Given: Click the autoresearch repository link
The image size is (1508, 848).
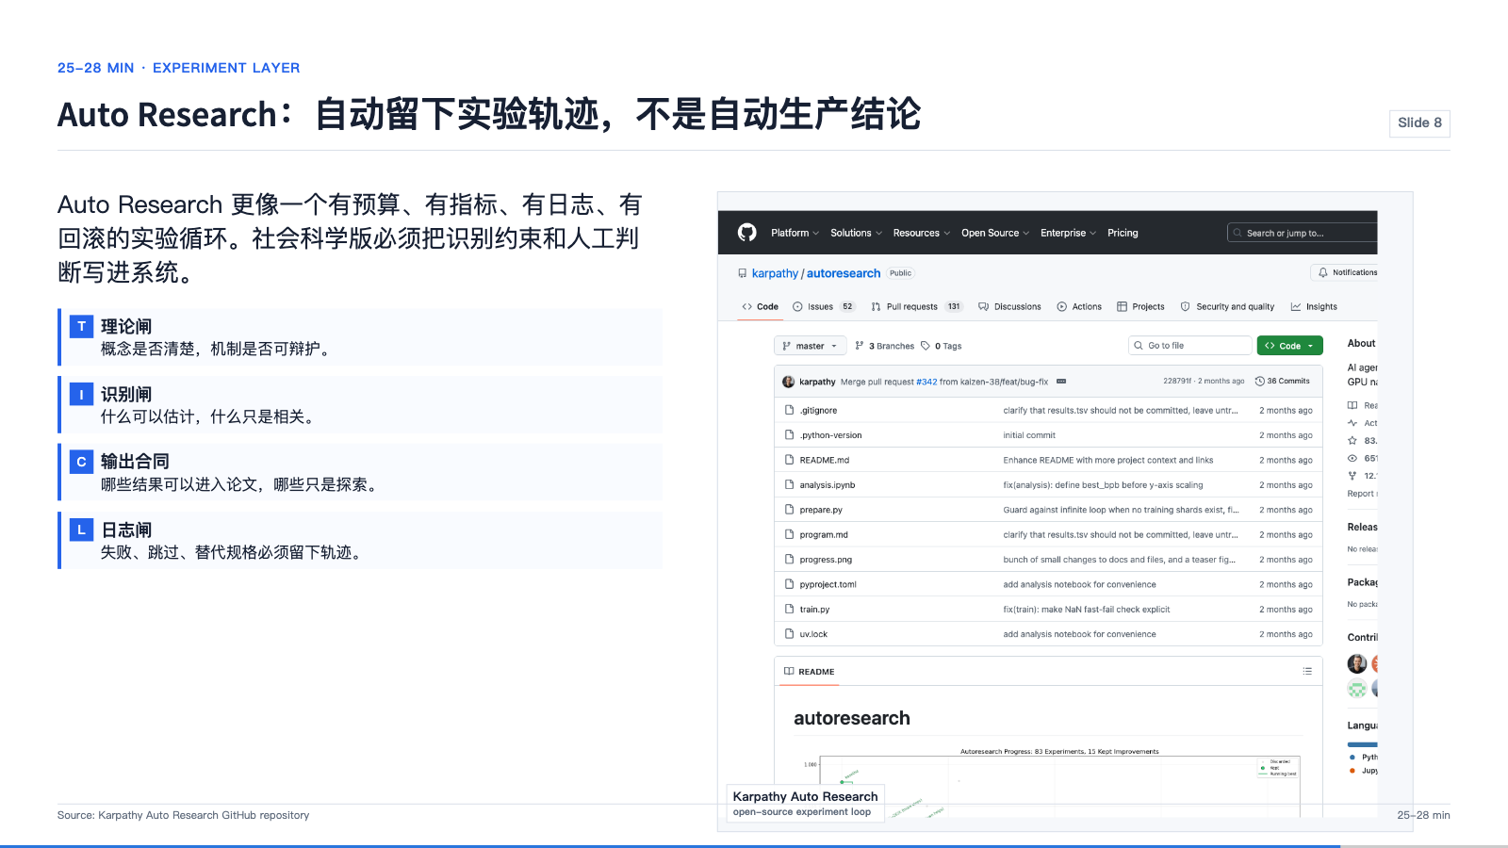Looking at the screenshot, I should pyautogui.click(x=844, y=273).
